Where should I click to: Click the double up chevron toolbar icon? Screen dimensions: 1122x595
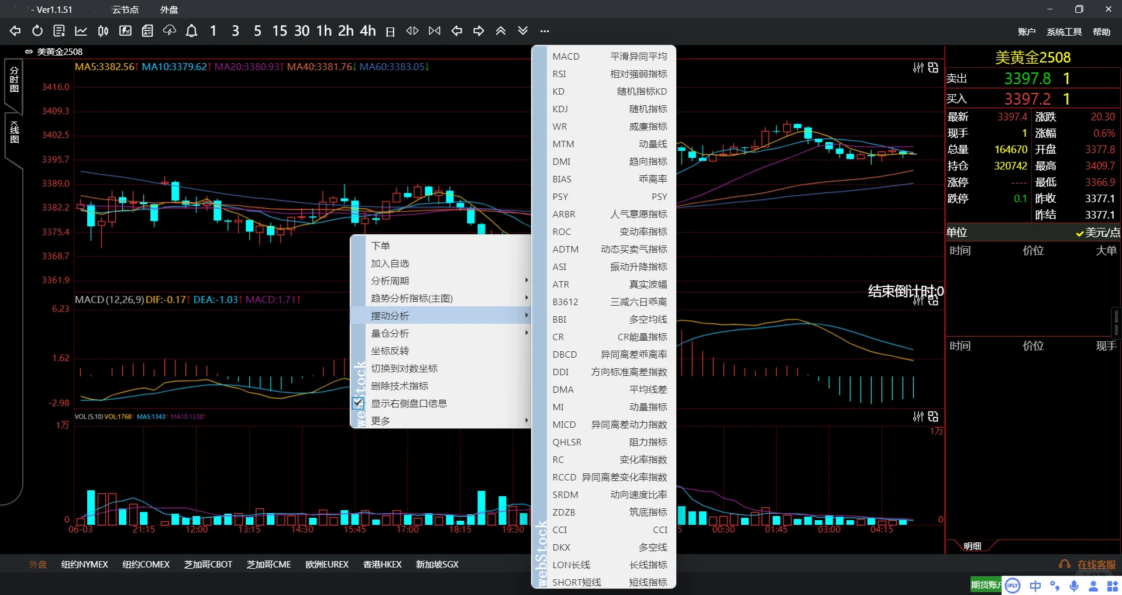501,31
